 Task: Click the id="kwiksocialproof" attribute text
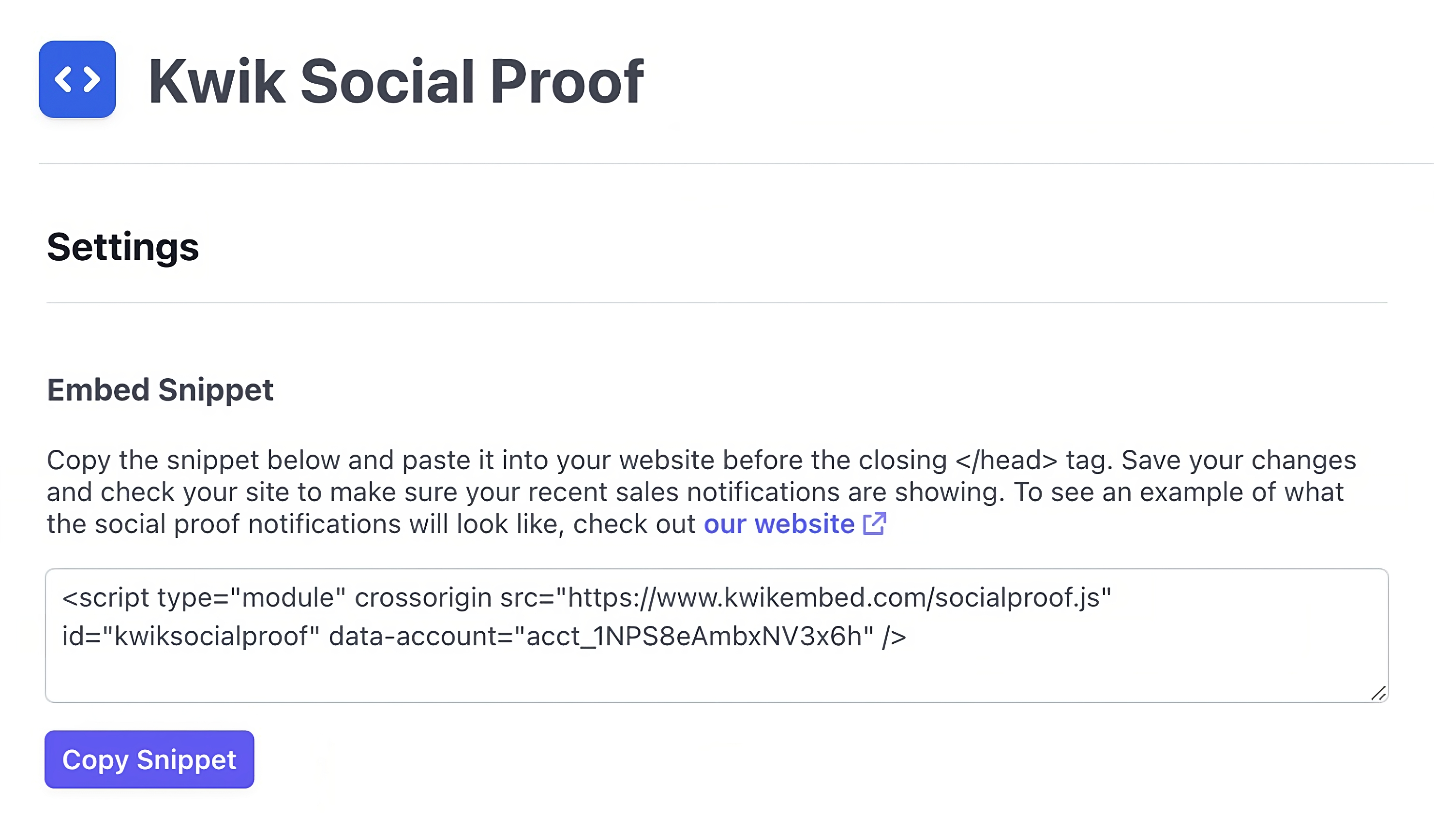(190, 637)
